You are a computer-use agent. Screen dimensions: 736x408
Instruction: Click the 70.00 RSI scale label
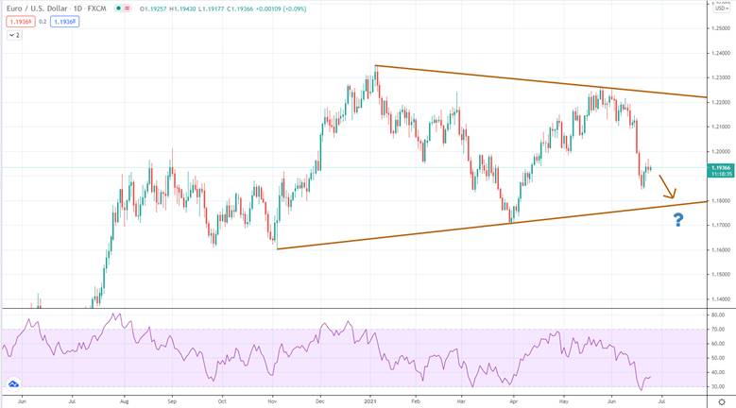(x=718, y=330)
